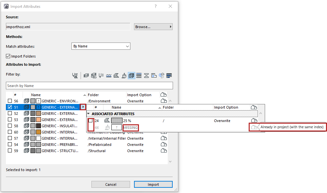Toggle Building Materials filter icon
The width and height of the screenshot is (327, 193).
click(131, 76)
